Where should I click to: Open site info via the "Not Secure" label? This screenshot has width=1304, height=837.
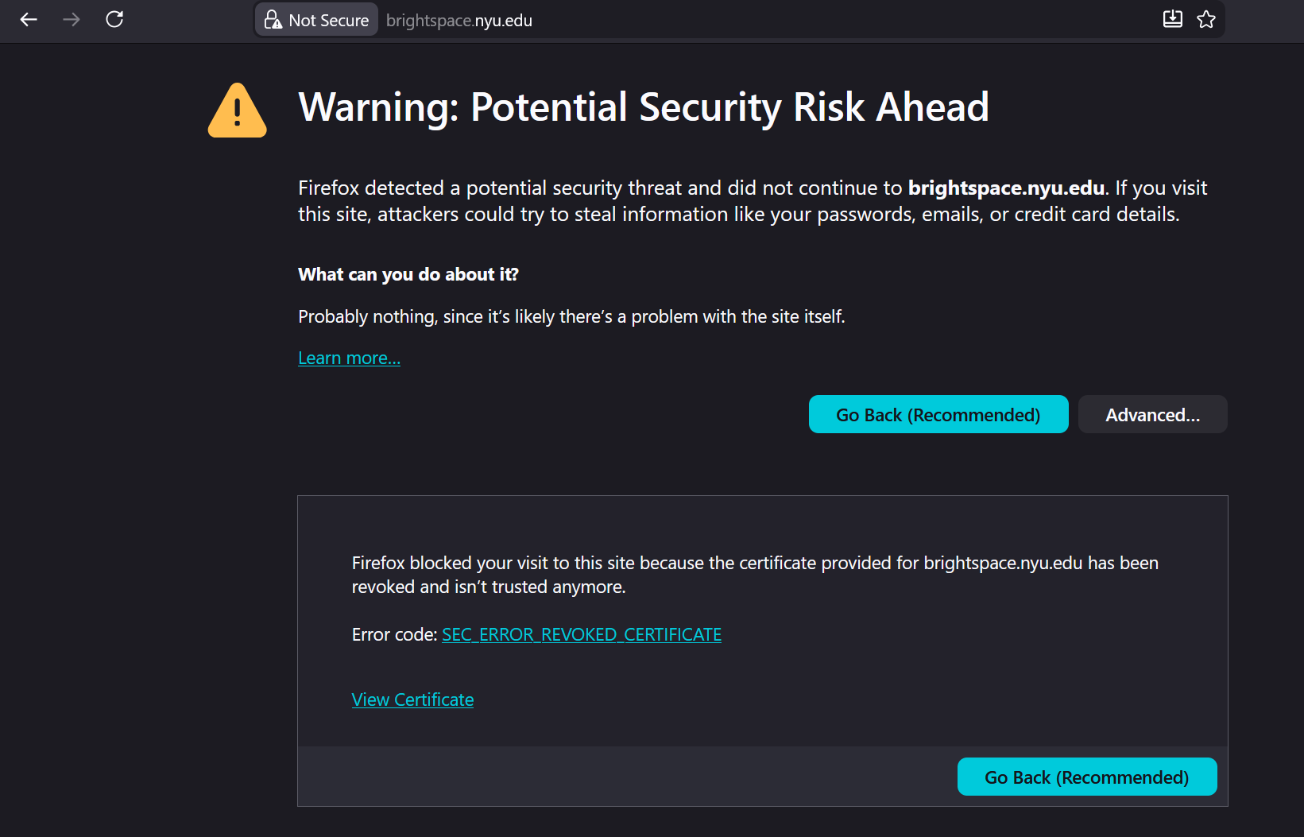coord(328,21)
